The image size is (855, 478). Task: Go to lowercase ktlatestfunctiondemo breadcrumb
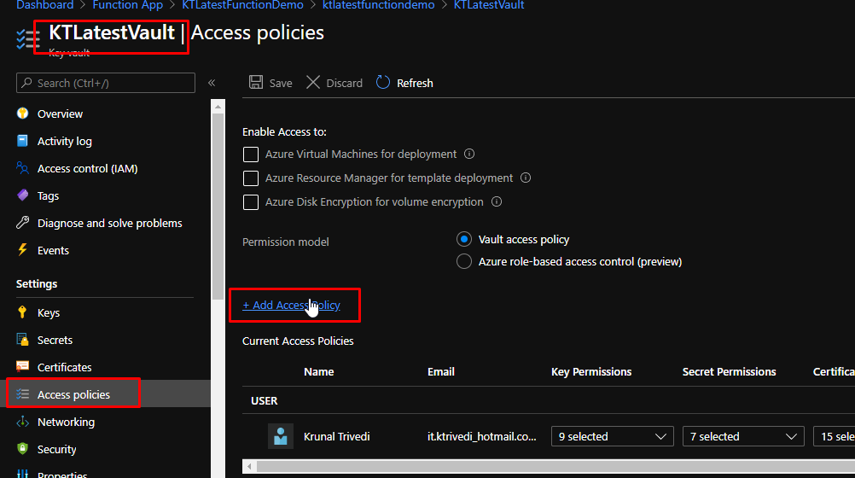coord(378,5)
